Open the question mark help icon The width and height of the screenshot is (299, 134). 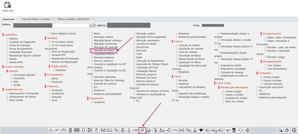pyautogui.click(x=287, y=130)
